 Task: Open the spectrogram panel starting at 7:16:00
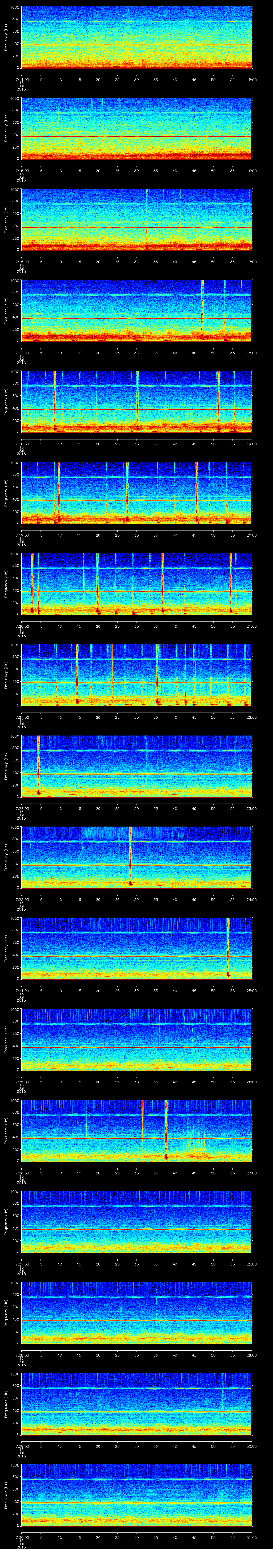136,219
